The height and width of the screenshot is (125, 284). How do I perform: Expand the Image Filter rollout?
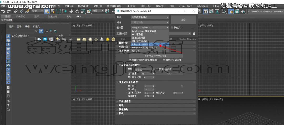156,102
